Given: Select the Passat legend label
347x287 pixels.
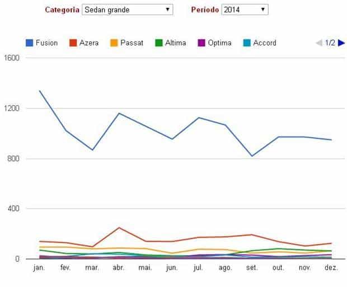Looking at the screenshot, I should tap(132, 43).
